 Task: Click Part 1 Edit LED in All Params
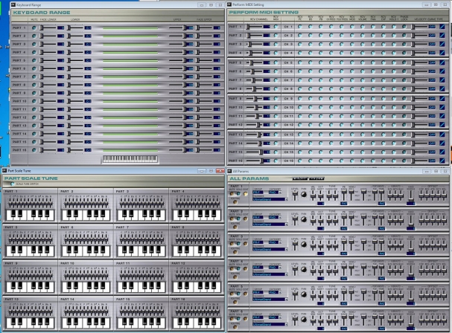point(245,194)
